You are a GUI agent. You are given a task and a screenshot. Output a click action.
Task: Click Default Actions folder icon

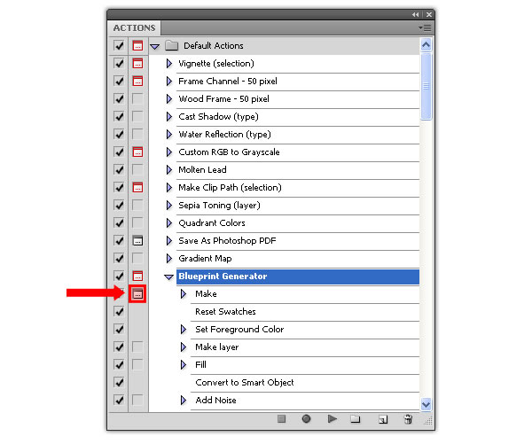click(172, 45)
